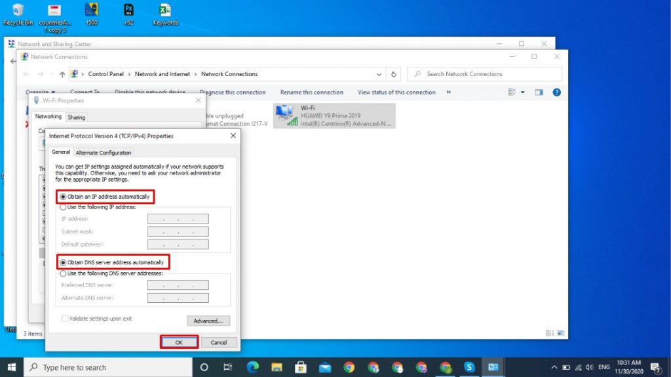Open the Sharing tab in Wi-Fi Properties
Image resolution: width=671 pixels, height=377 pixels.
[x=77, y=117]
